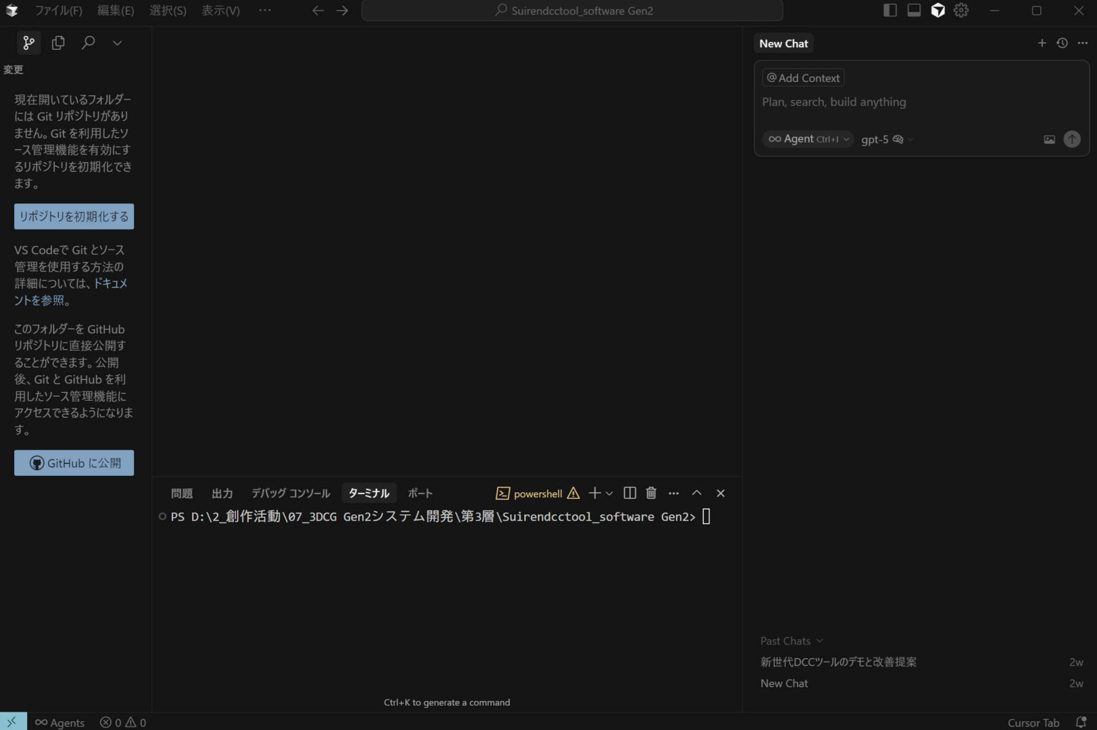Open Agents in the status bar
The height and width of the screenshot is (730, 1097).
click(x=59, y=722)
